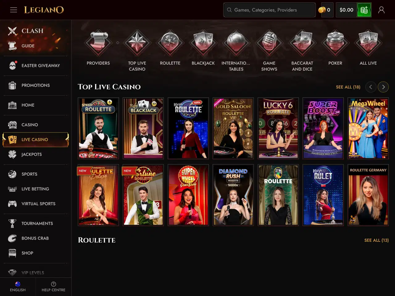
Task: Open the Help Centre
Action: pos(53,287)
